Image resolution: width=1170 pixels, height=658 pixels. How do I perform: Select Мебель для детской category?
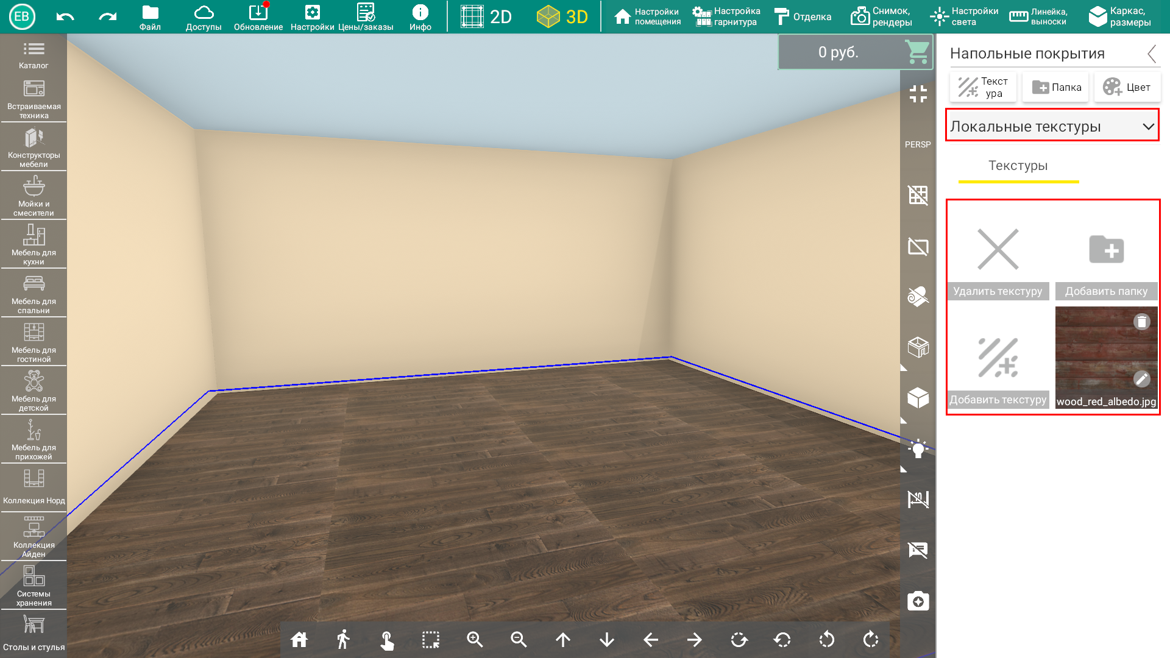(34, 392)
